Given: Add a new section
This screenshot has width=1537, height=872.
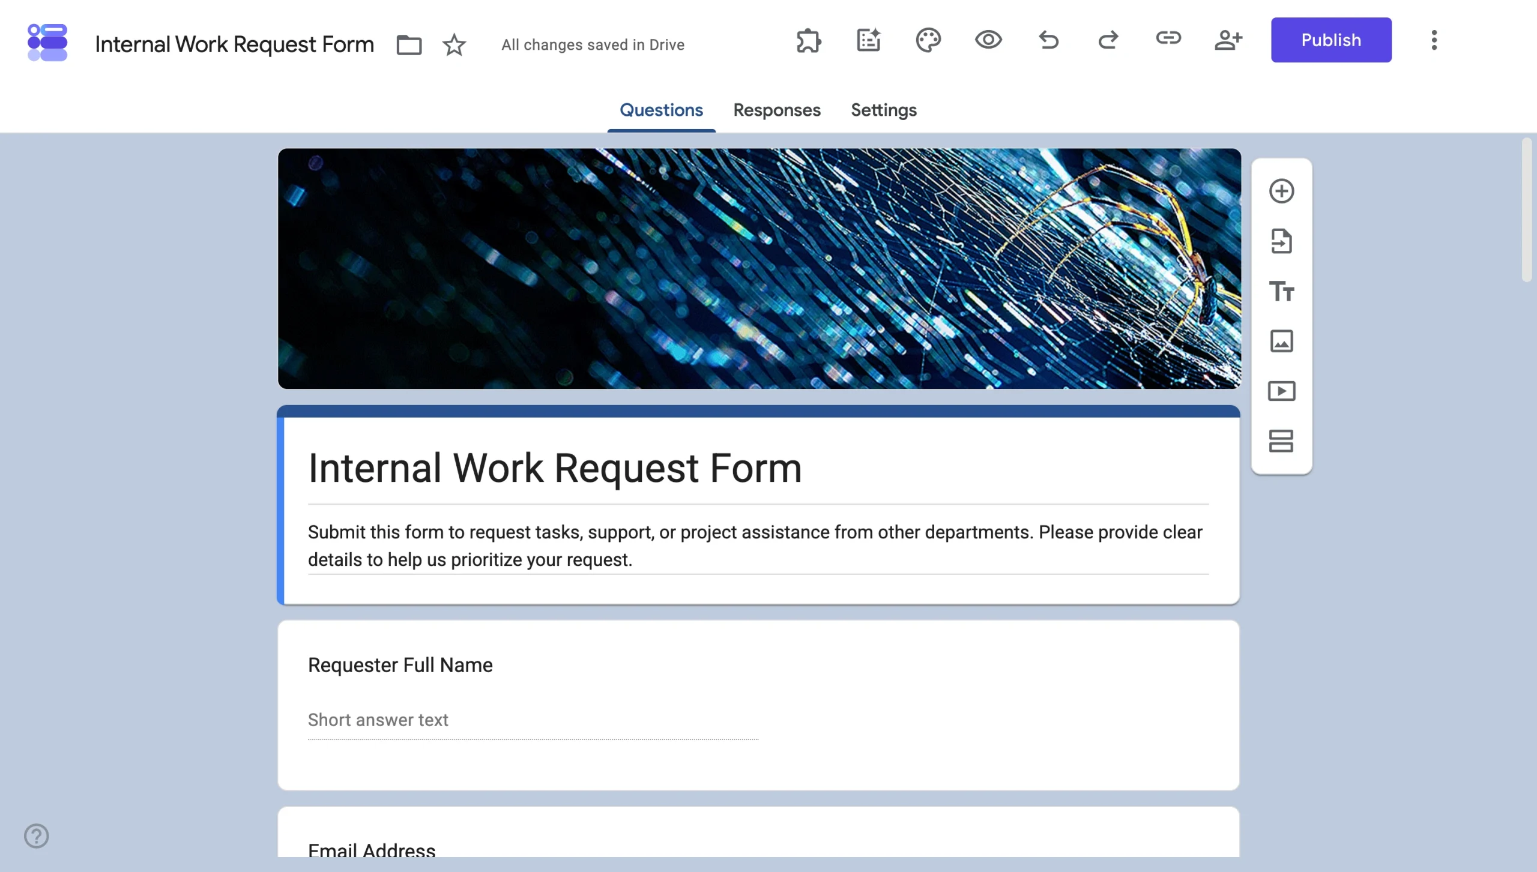Looking at the screenshot, I should (x=1281, y=441).
